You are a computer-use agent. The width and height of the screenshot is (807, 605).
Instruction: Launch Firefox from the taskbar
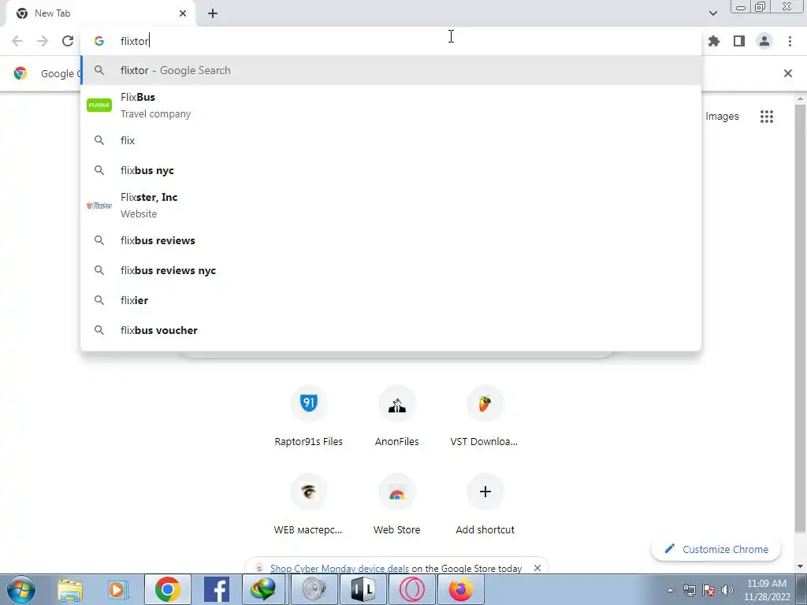pyautogui.click(x=460, y=589)
